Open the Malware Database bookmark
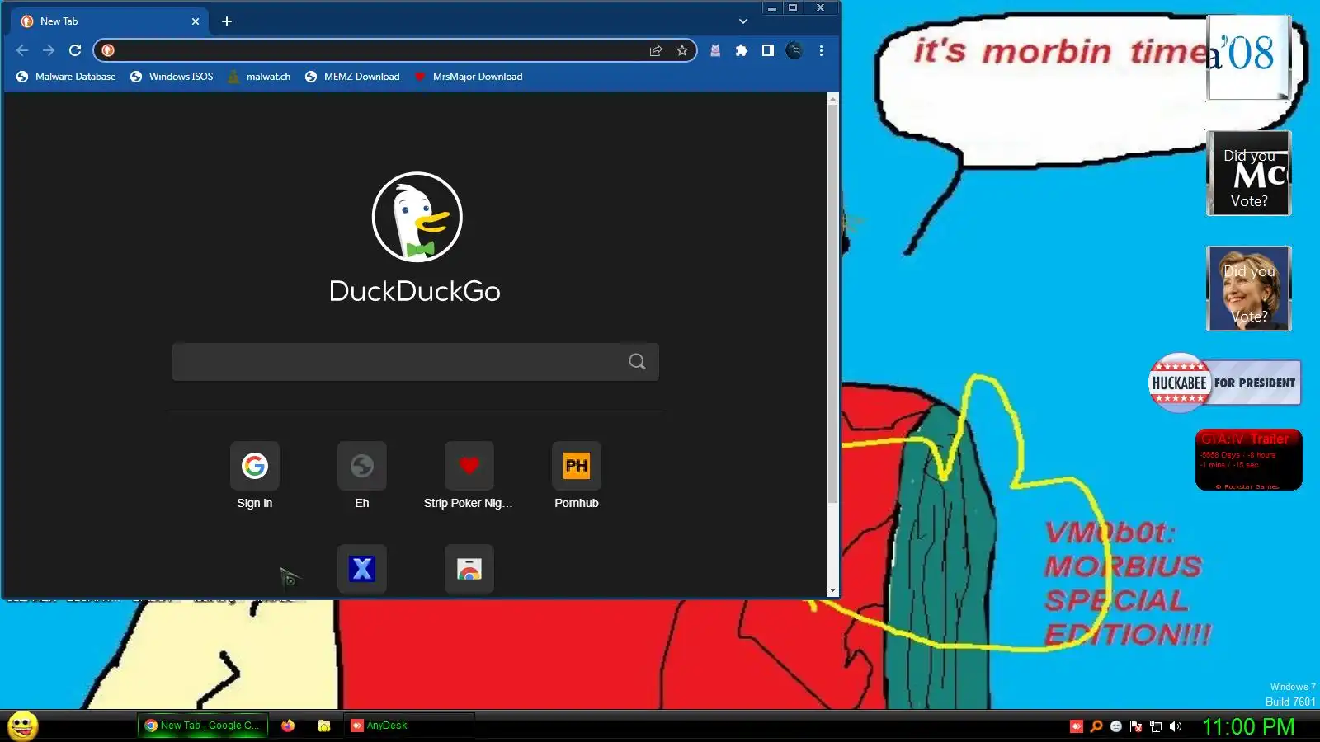The image size is (1320, 742). [x=66, y=77]
